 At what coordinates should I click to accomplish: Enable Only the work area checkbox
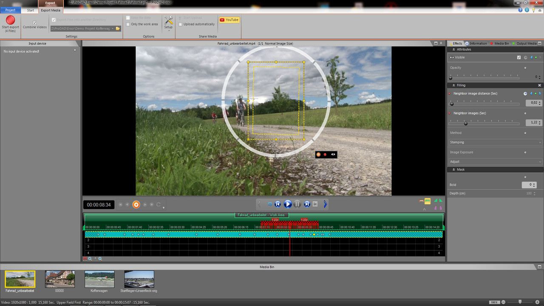tap(128, 24)
